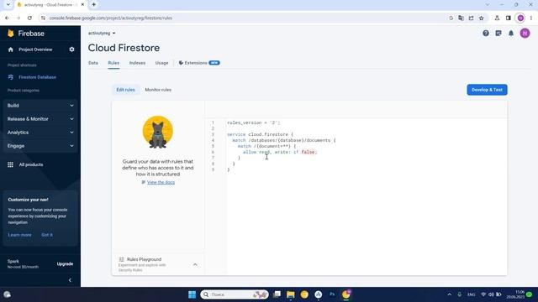The image size is (538, 302).
Task: Select the Edit rules tab
Action: point(125,90)
